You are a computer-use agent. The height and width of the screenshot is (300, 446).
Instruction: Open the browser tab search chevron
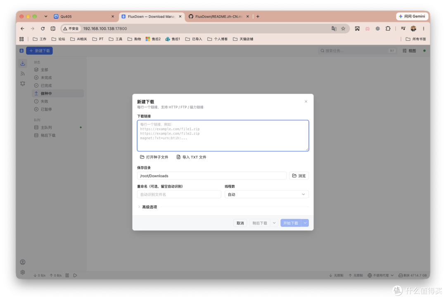[46, 17]
